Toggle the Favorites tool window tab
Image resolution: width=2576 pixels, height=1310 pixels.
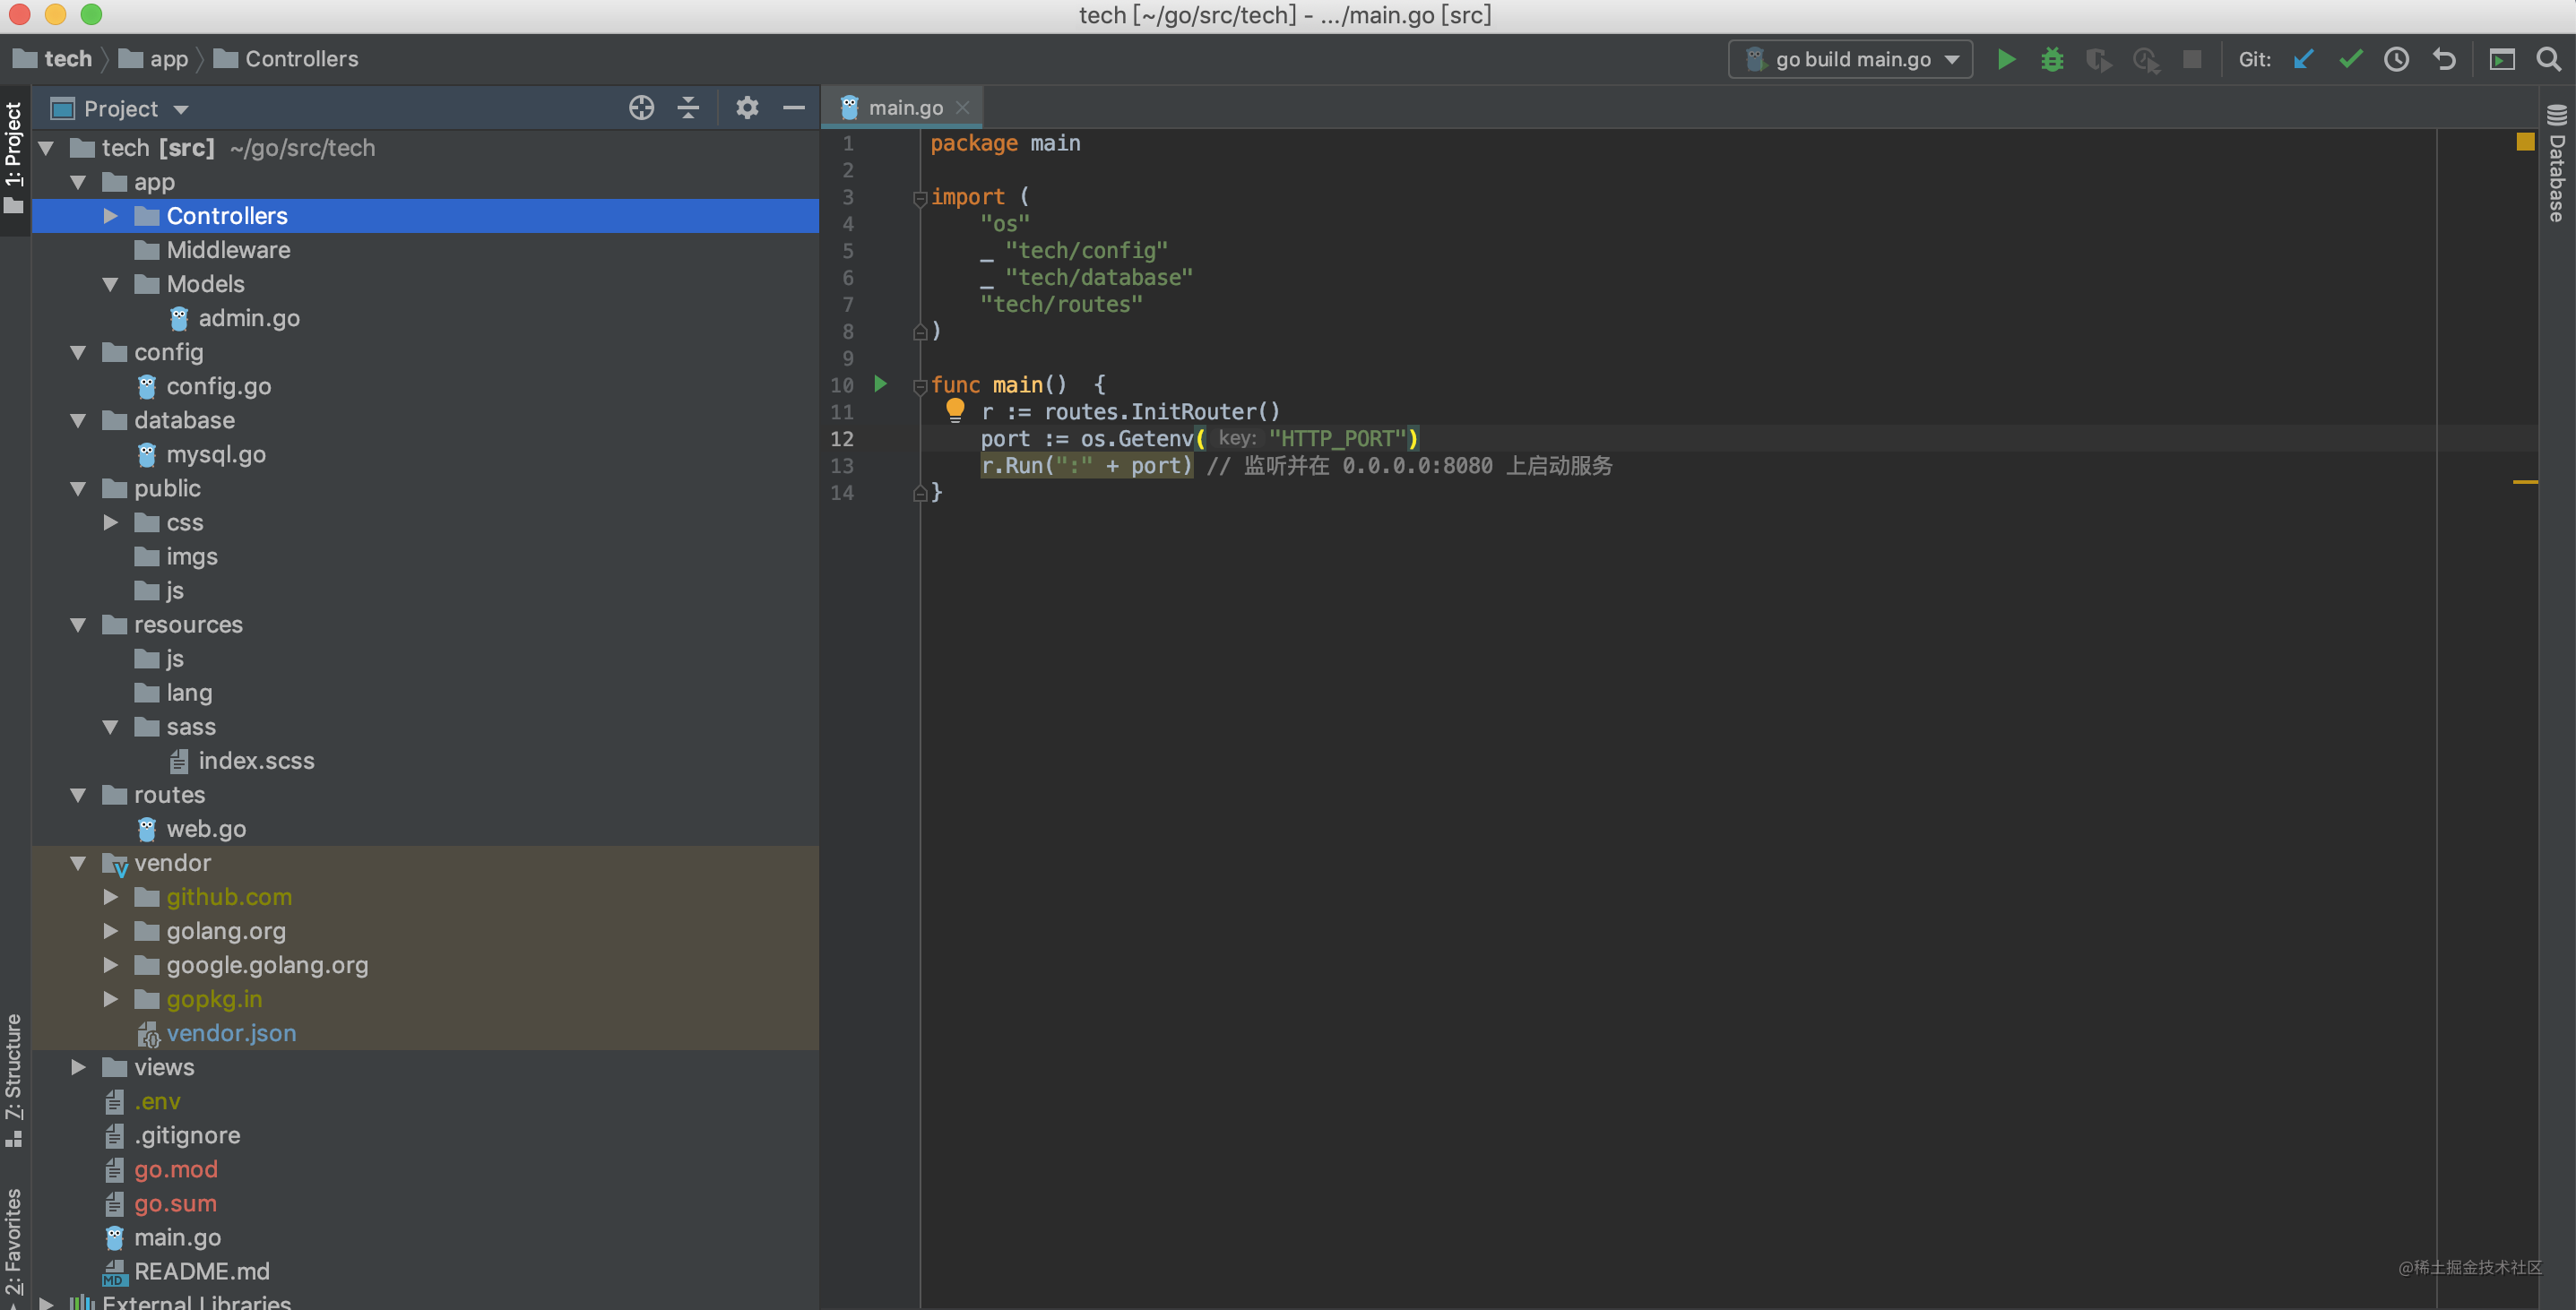pyautogui.click(x=14, y=1243)
